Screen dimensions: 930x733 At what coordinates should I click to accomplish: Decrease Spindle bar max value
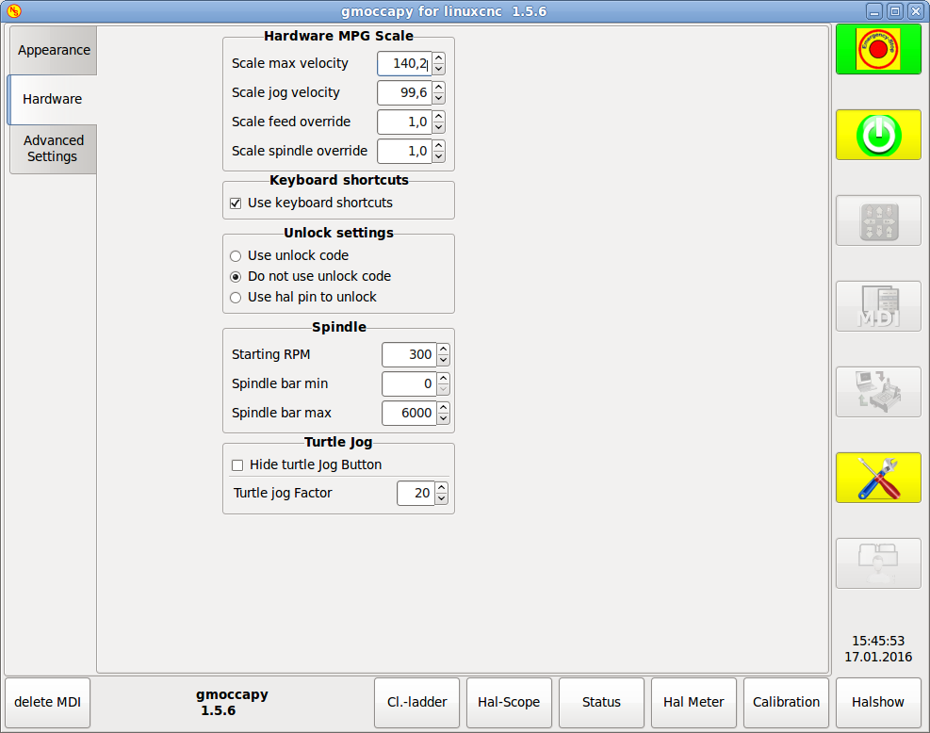tap(443, 418)
